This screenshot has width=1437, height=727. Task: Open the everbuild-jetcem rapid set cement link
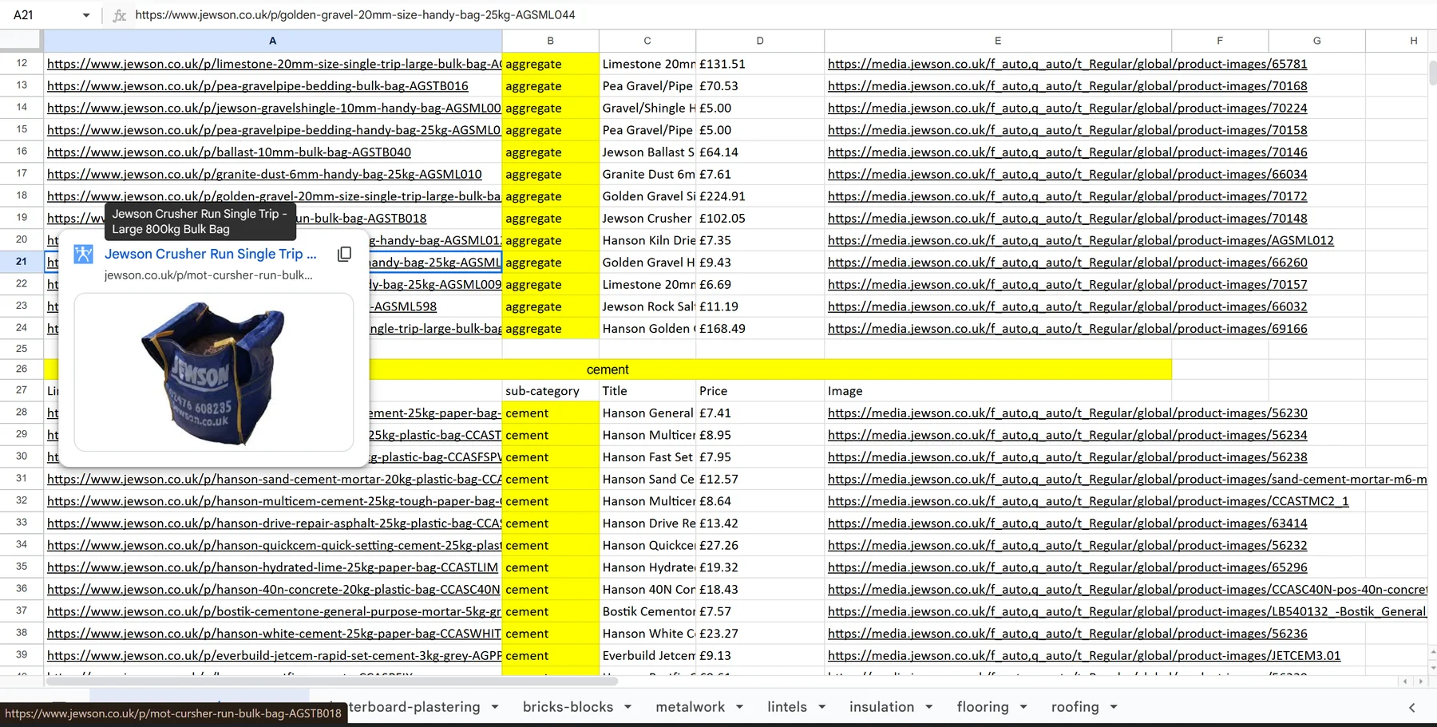tap(274, 656)
